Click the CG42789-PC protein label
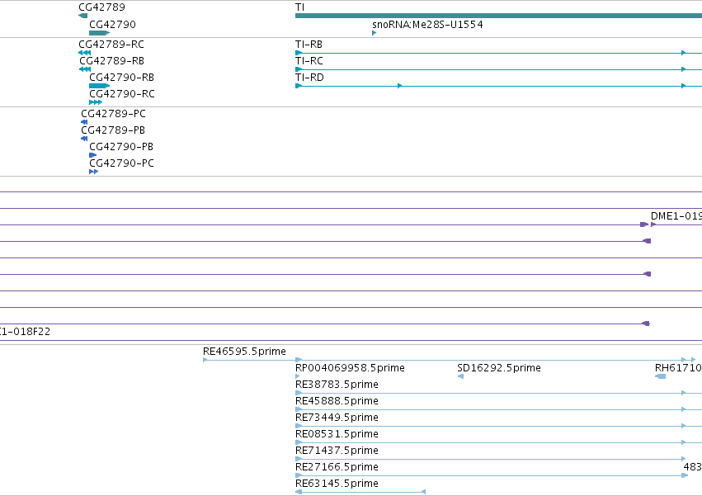The width and height of the screenshot is (702, 496). pyautogui.click(x=113, y=114)
